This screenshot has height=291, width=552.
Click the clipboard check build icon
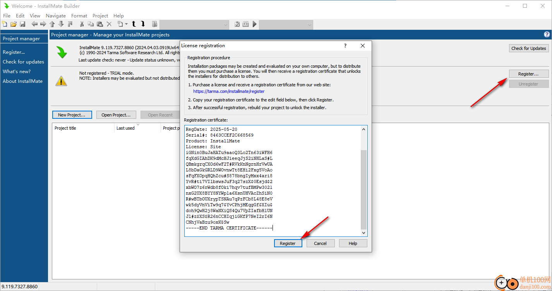pos(237,24)
